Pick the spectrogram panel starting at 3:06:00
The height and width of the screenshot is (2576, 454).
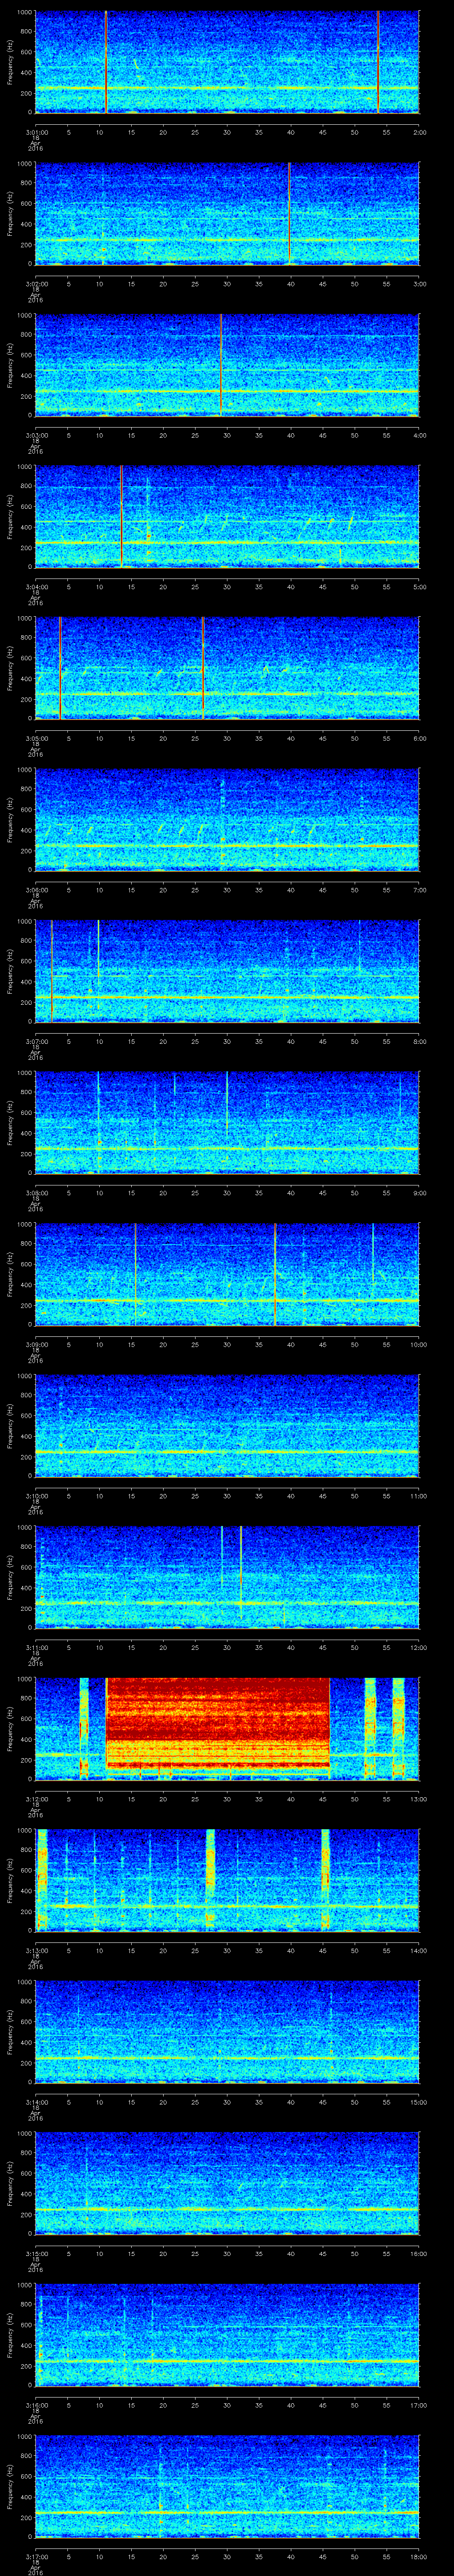[227, 819]
